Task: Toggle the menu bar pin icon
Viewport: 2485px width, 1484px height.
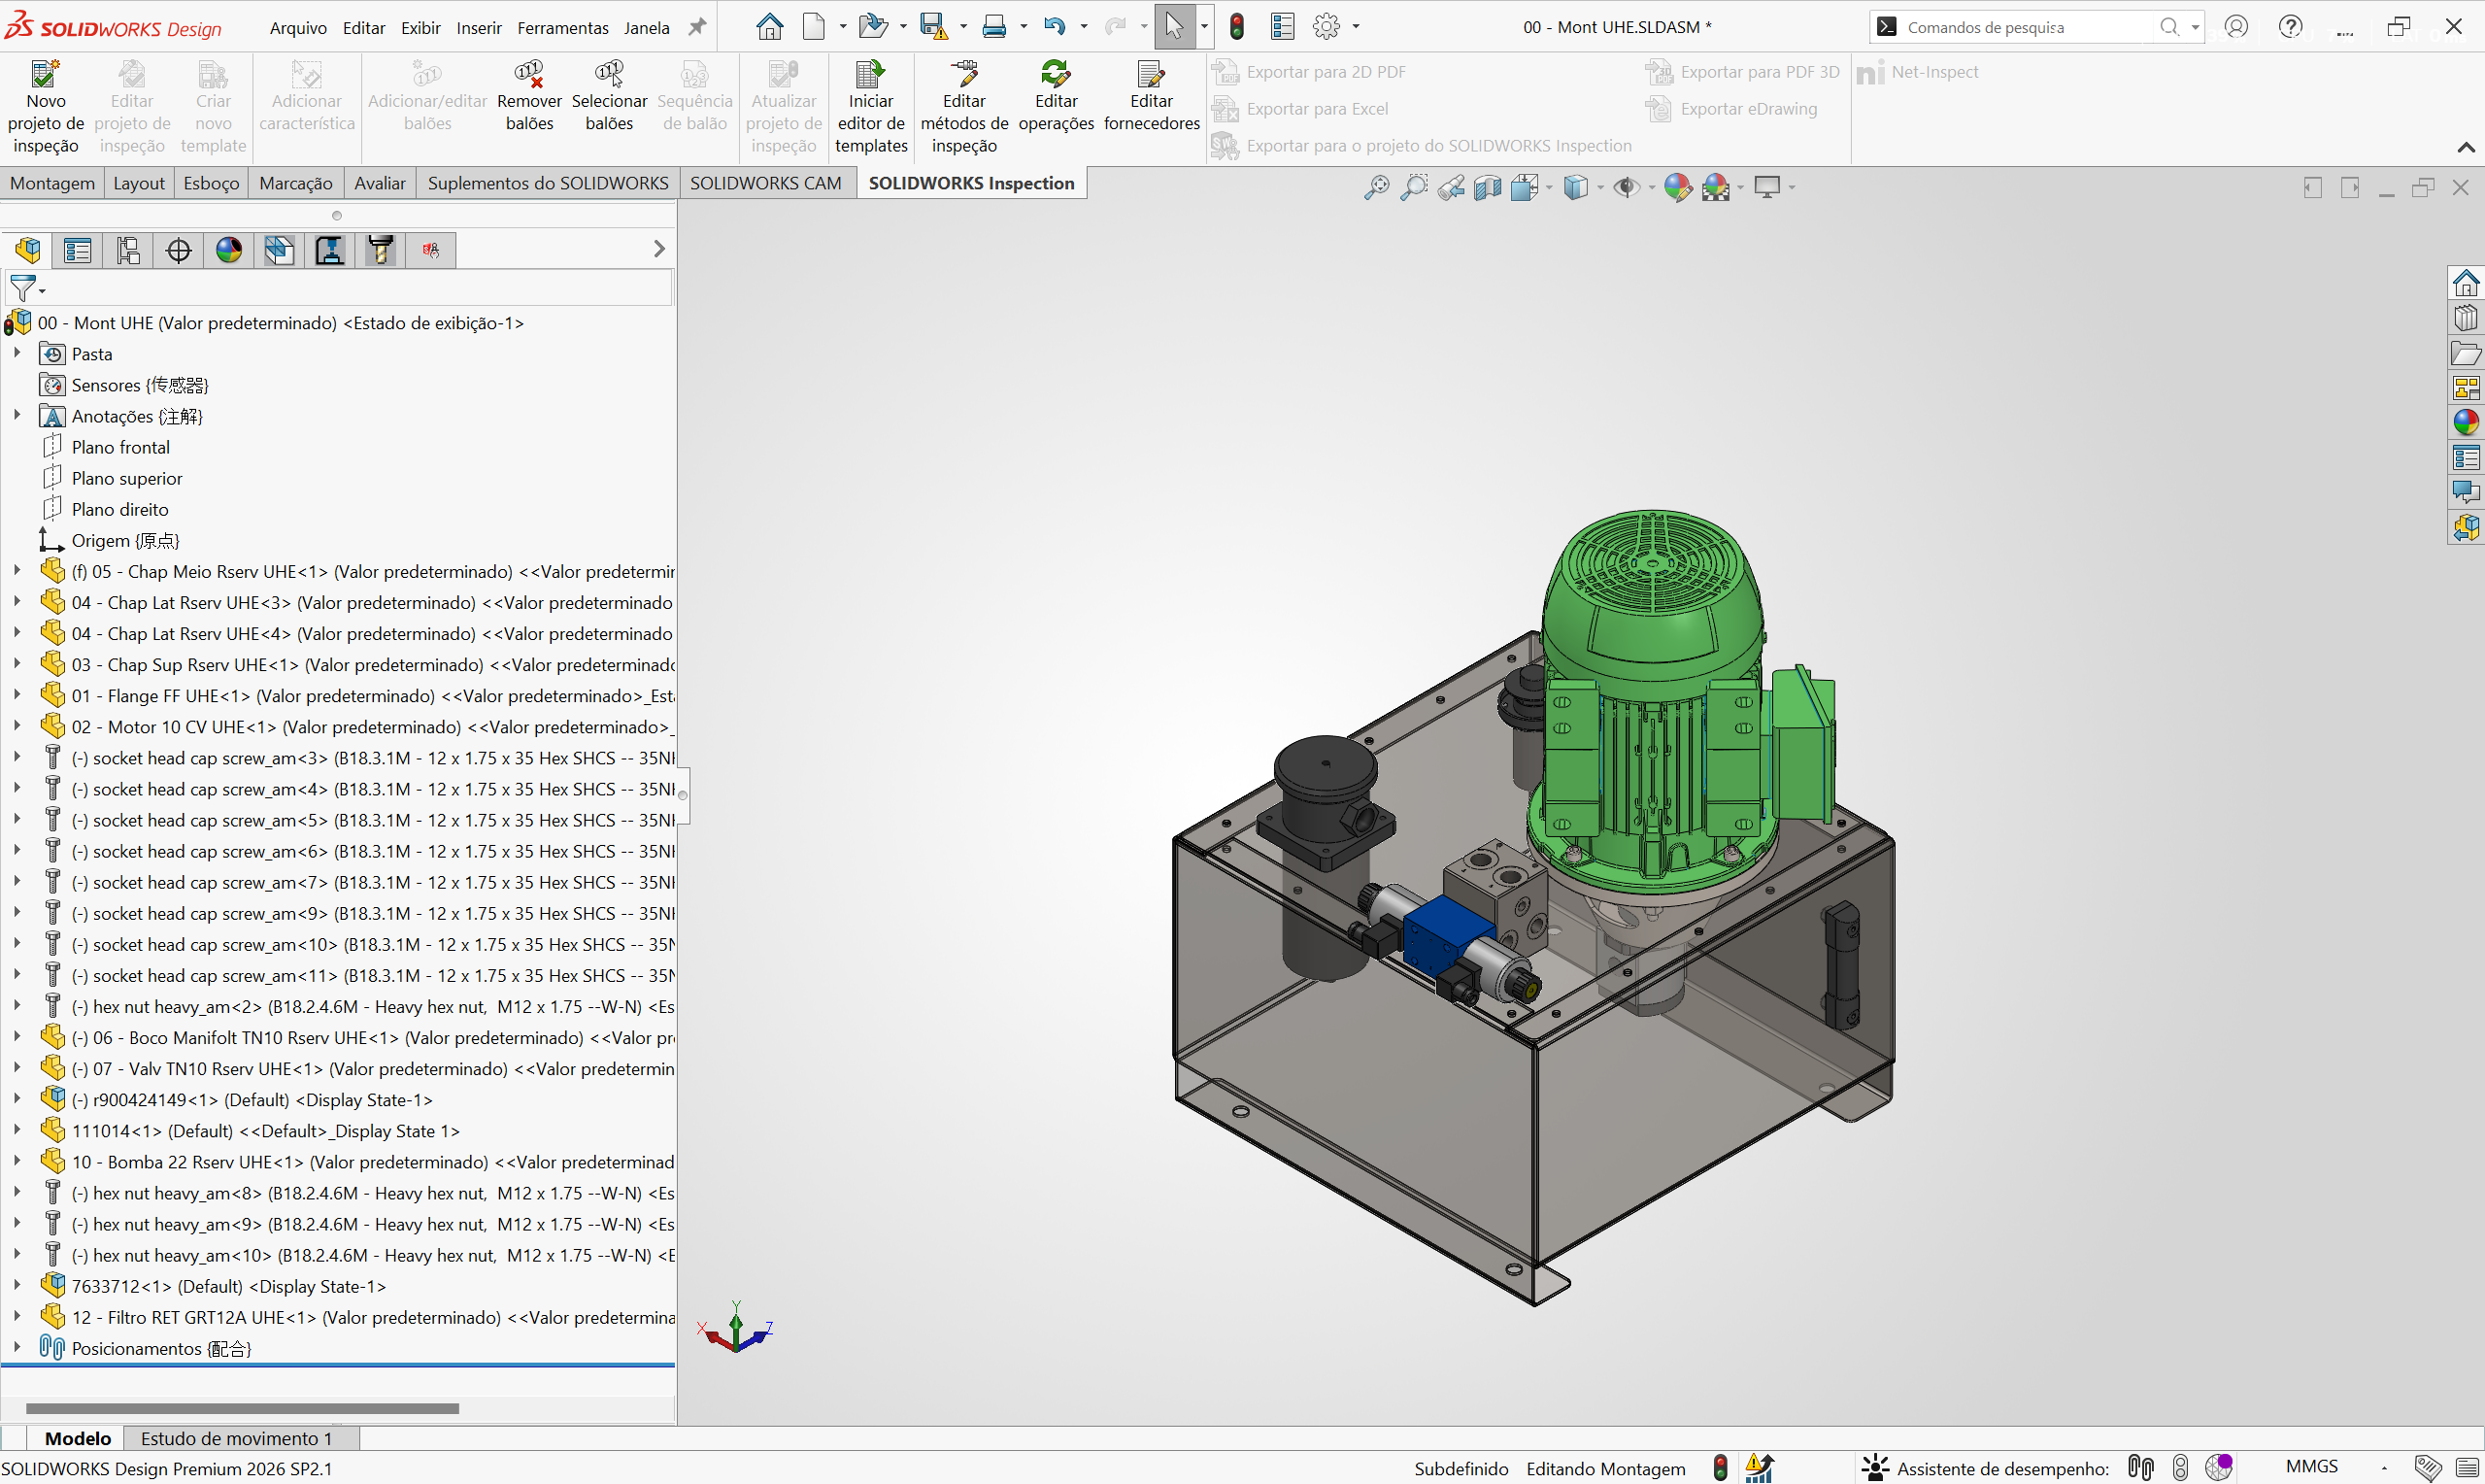Action: coord(697,27)
